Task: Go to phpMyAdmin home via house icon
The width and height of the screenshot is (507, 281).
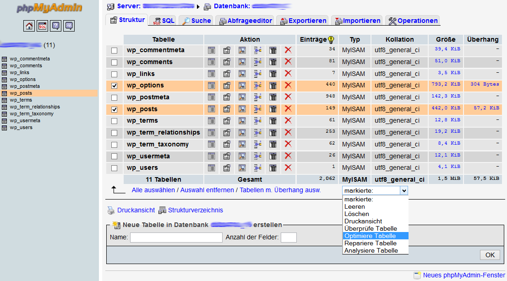Action: pyautogui.click(x=29, y=26)
